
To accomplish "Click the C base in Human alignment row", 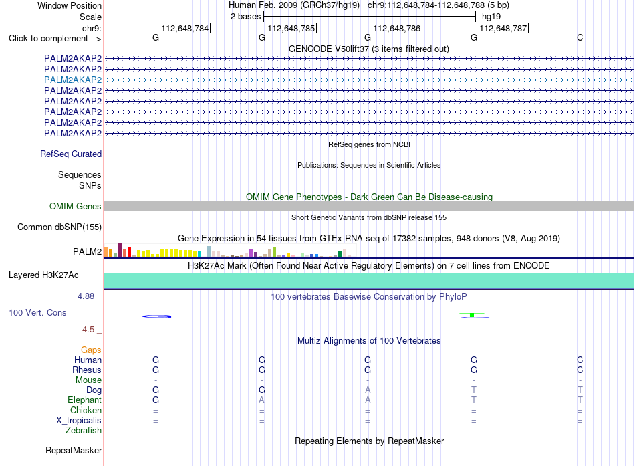I will coord(580,360).
